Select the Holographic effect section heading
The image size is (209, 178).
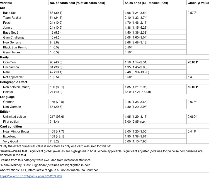14,82
